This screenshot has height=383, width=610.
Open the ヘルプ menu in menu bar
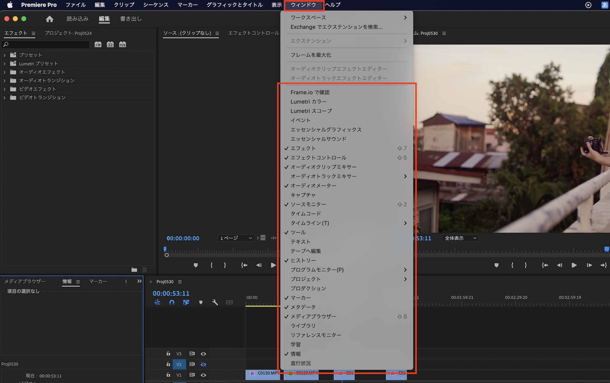click(x=333, y=5)
